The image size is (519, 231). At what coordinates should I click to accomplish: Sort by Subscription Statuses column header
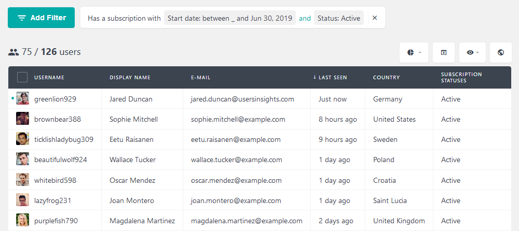tap(461, 77)
